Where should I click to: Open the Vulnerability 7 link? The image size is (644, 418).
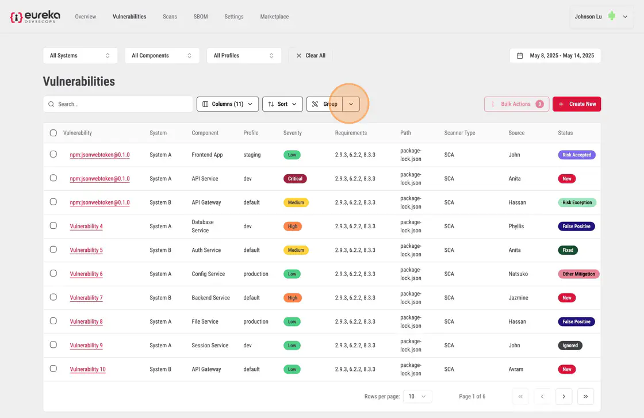pos(86,298)
